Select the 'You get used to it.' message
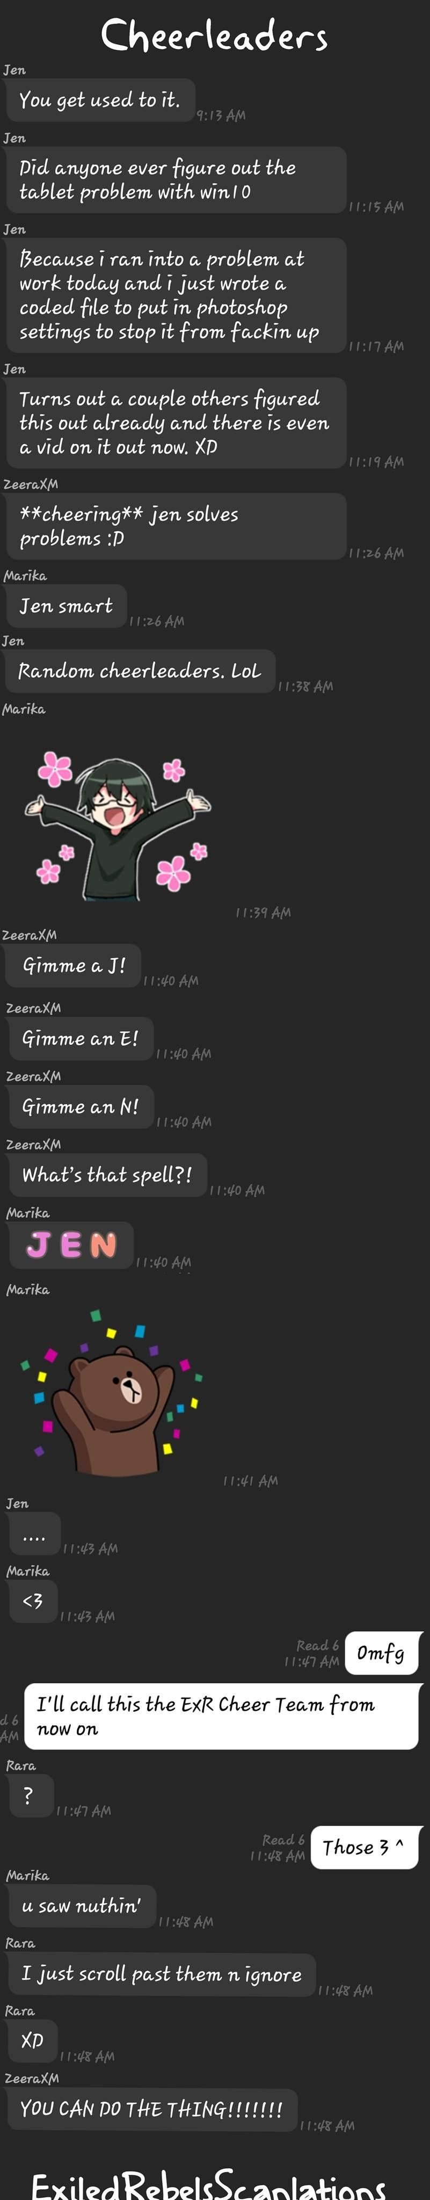 point(99,100)
